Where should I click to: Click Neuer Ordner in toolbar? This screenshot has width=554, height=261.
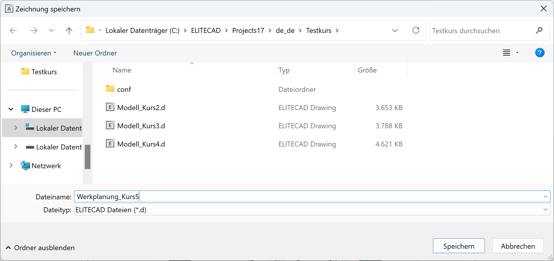[95, 53]
